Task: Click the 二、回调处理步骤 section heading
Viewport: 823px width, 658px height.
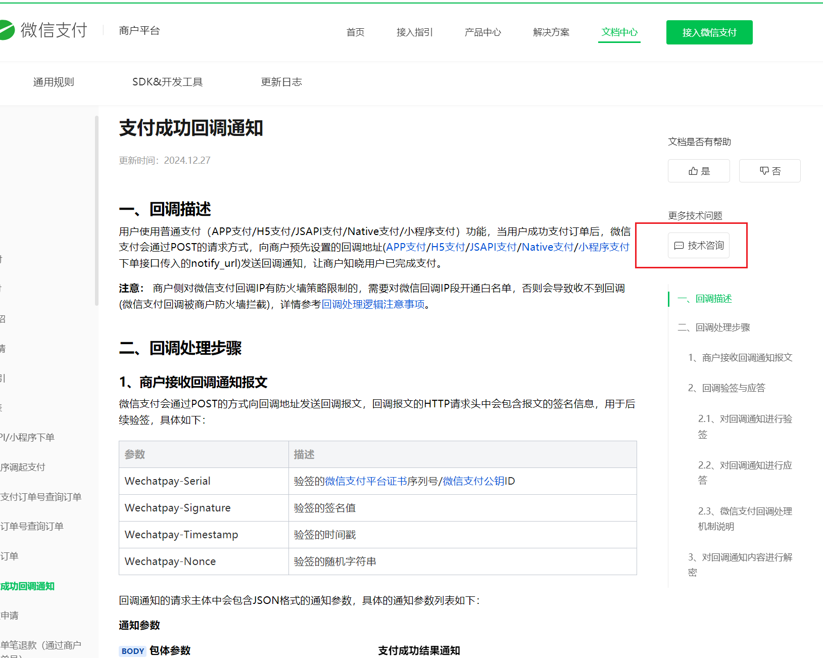Action: click(180, 348)
